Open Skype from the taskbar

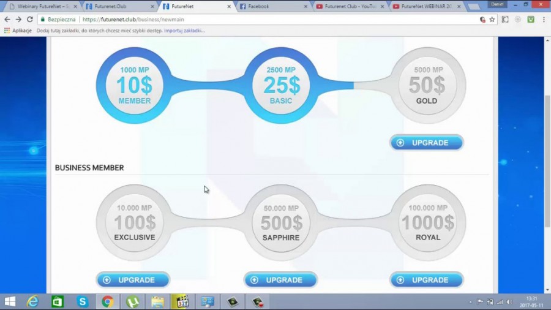83,301
